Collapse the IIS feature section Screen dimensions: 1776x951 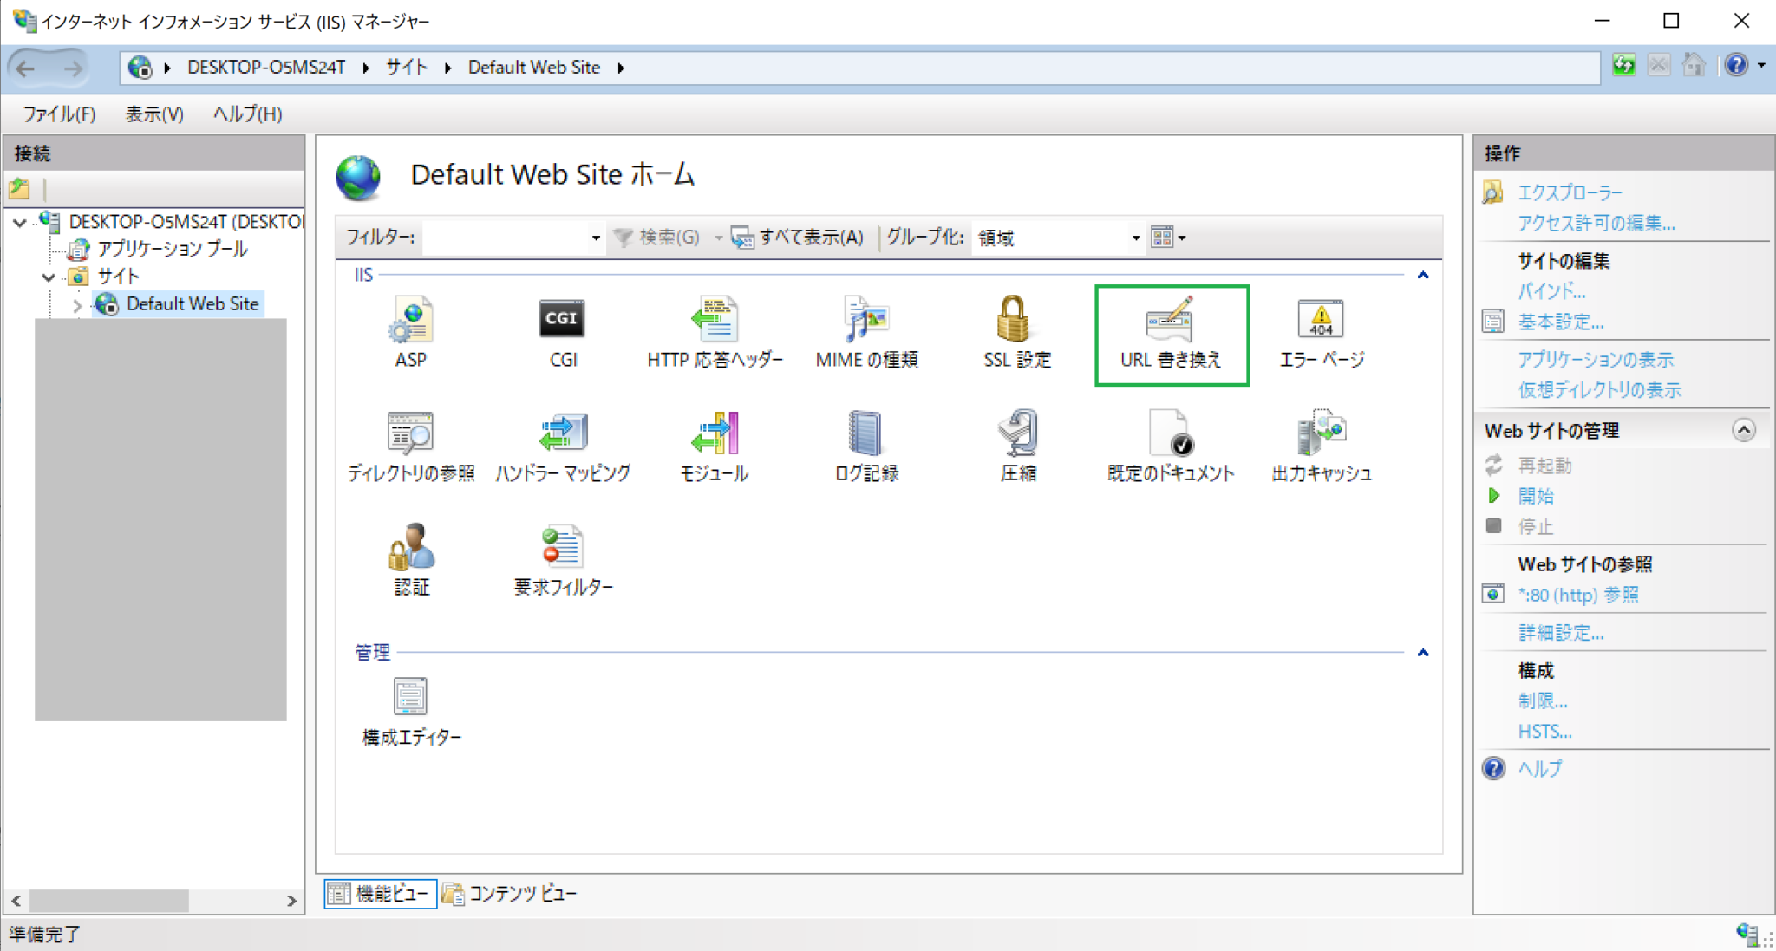(x=1422, y=275)
